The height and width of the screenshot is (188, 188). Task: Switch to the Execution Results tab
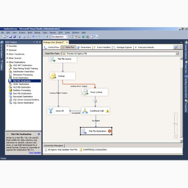144,47
